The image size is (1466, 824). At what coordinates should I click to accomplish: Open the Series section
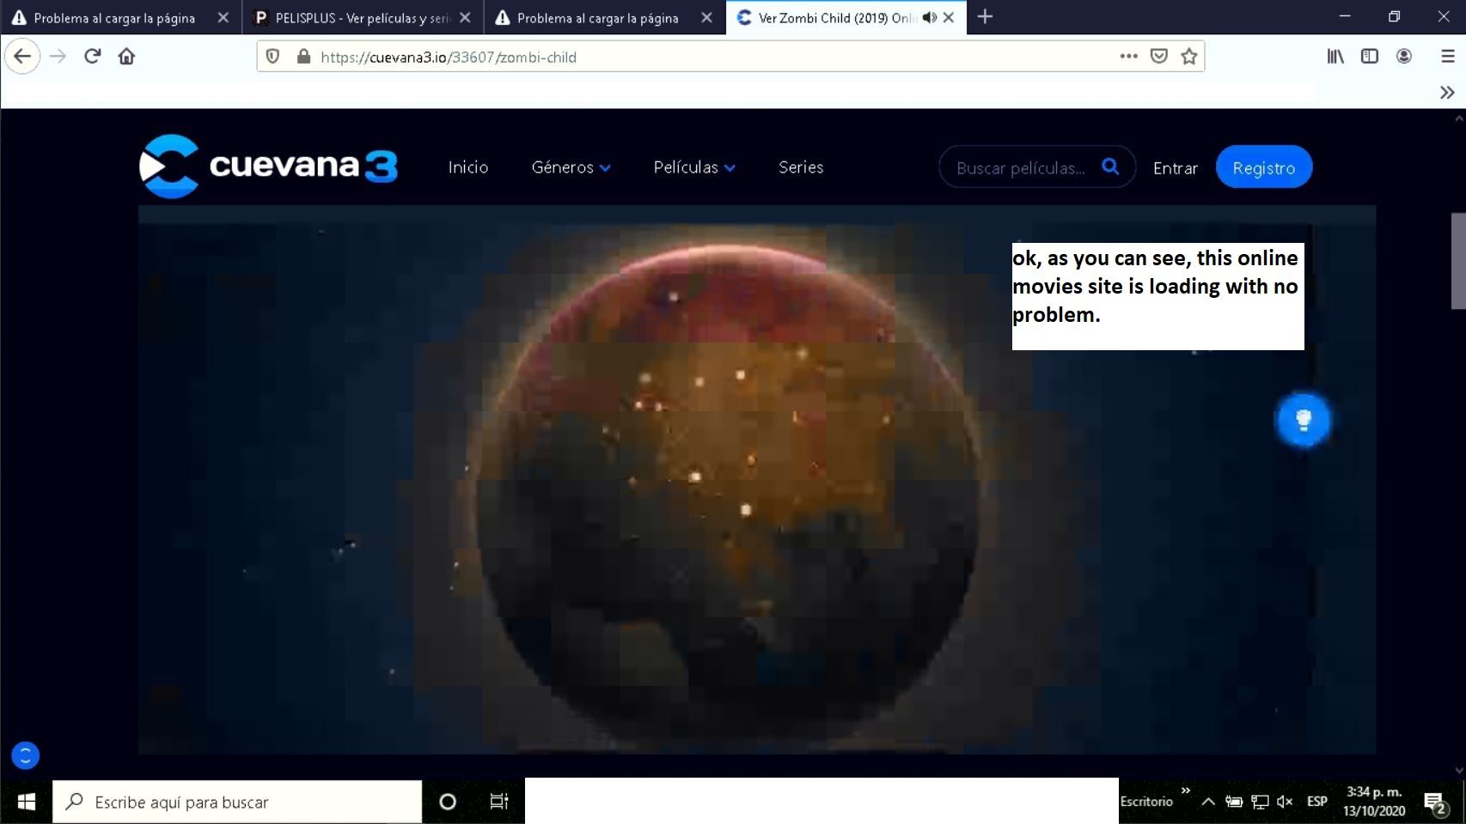point(801,167)
